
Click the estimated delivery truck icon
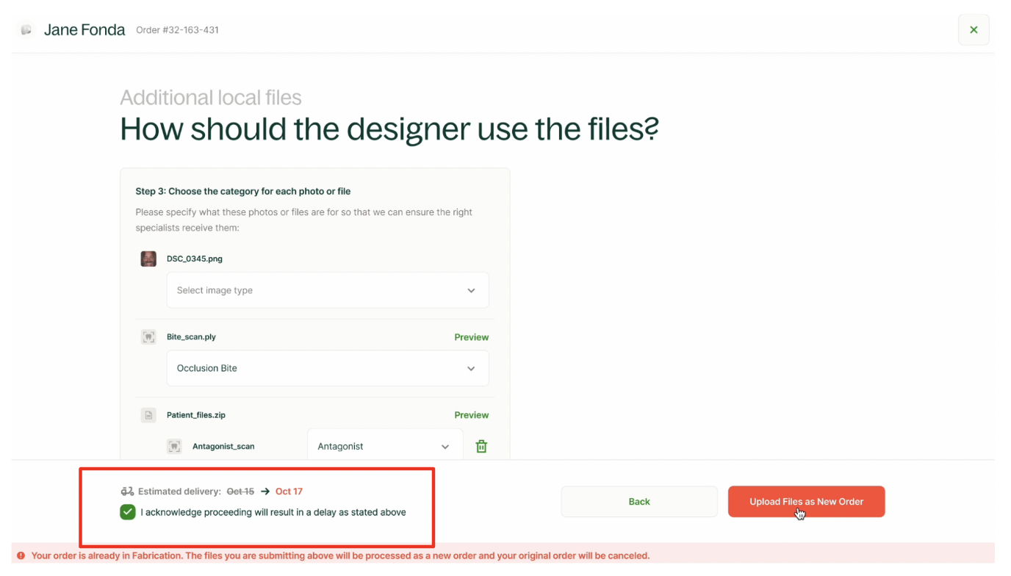127,492
